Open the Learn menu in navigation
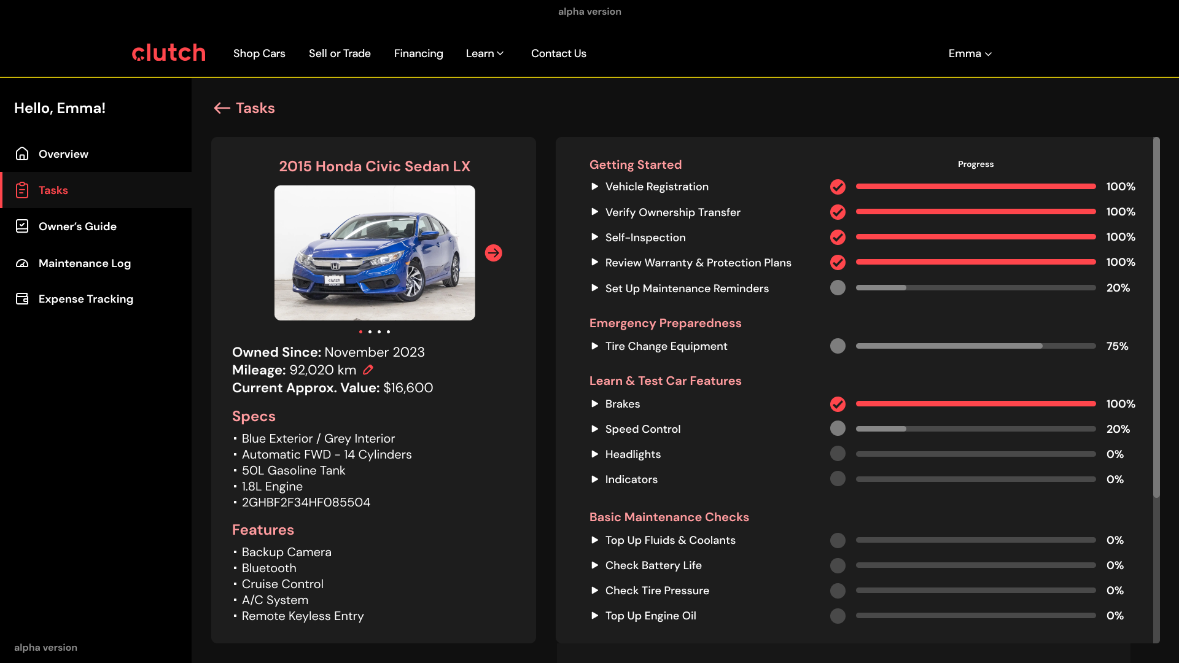Viewport: 1179px width, 663px height. pos(484,53)
